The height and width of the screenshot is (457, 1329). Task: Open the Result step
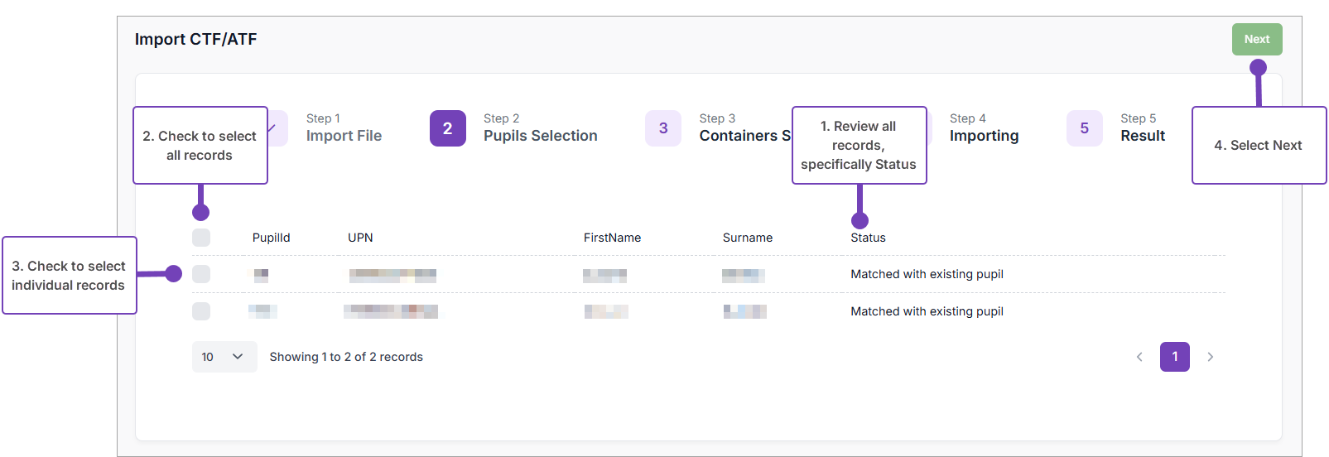(x=1142, y=136)
